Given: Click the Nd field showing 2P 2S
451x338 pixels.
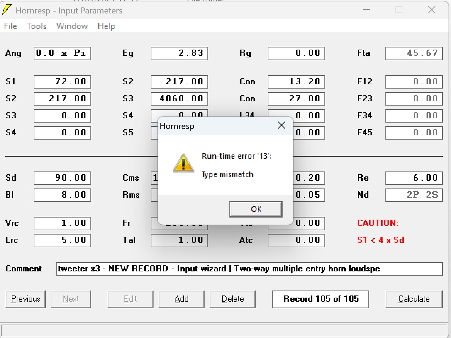Looking at the screenshot, I should click(414, 195).
